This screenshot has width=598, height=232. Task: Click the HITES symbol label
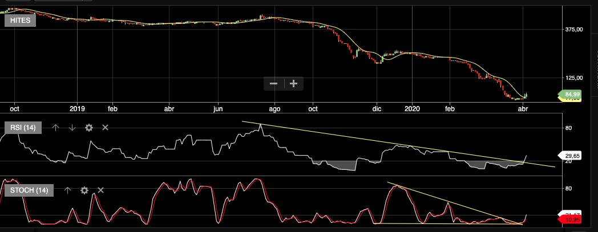tap(21, 21)
